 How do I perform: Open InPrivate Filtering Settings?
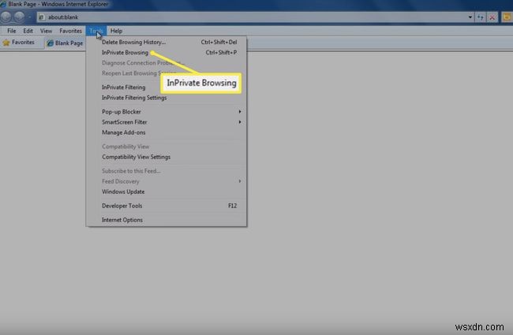coord(167,98)
